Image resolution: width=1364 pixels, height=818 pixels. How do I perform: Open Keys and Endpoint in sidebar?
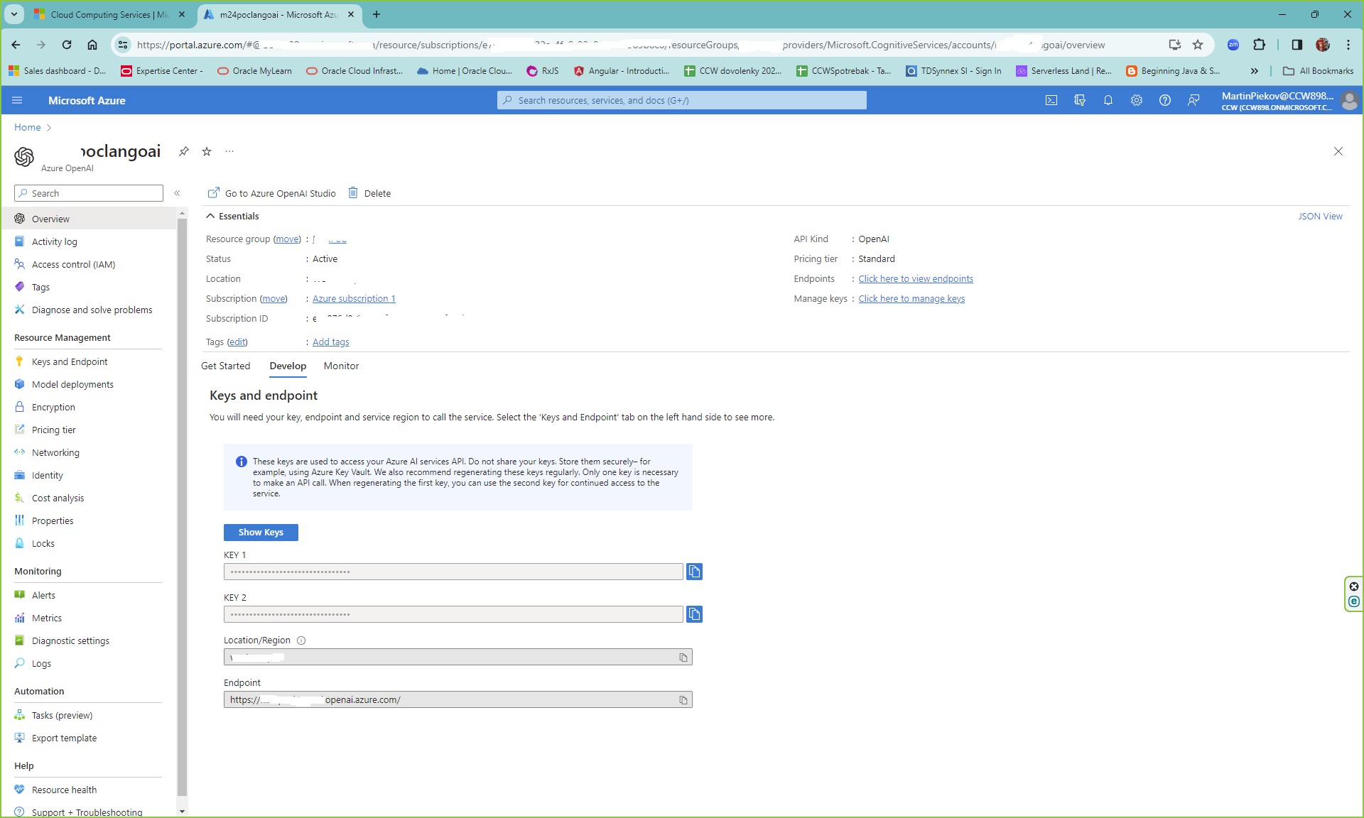point(70,361)
